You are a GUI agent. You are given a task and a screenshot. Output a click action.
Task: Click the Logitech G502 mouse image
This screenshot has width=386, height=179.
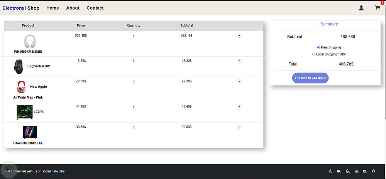click(x=19, y=66)
